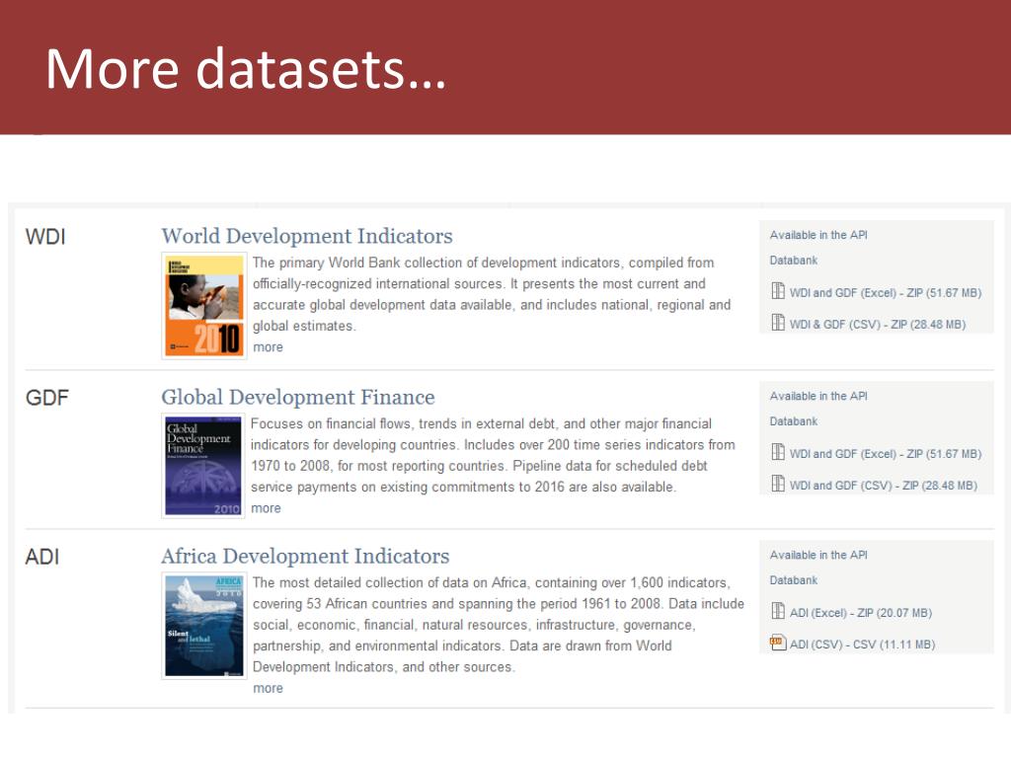The height and width of the screenshot is (758, 1011).
Task: Download WDI and GDF (Excel) ZIP in GDF row
Action: point(886,454)
